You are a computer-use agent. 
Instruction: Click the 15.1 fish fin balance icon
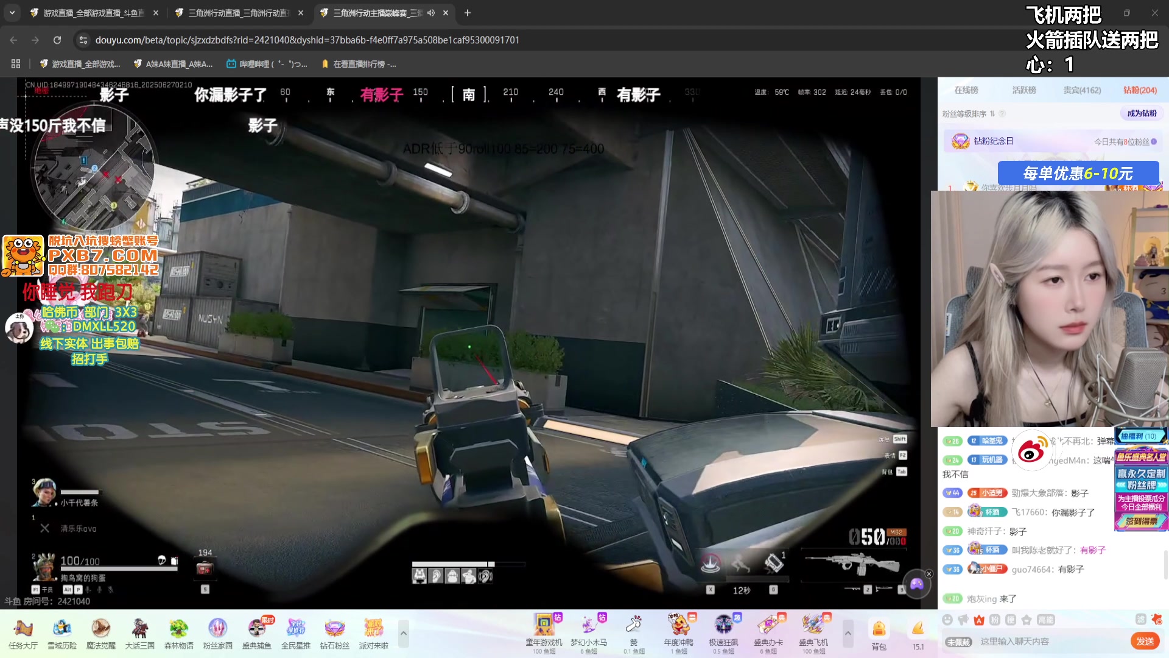[918, 635]
